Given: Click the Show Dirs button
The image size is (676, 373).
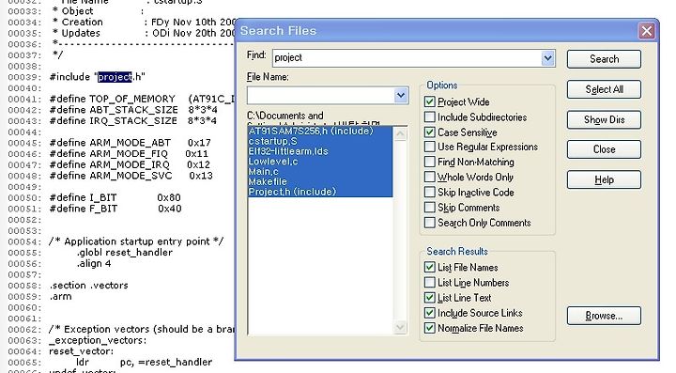Looking at the screenshot, I should [604, 119].
